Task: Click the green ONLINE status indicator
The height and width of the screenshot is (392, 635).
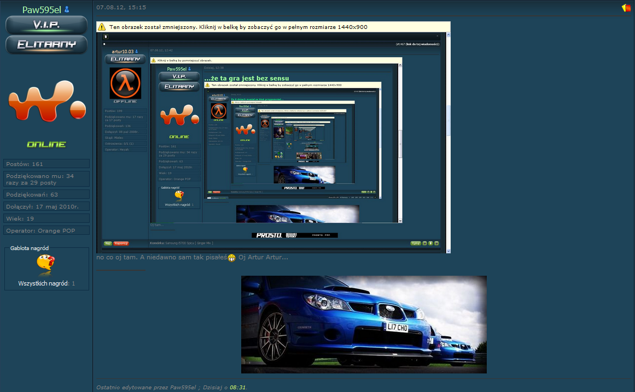Action: coord(46,144)
